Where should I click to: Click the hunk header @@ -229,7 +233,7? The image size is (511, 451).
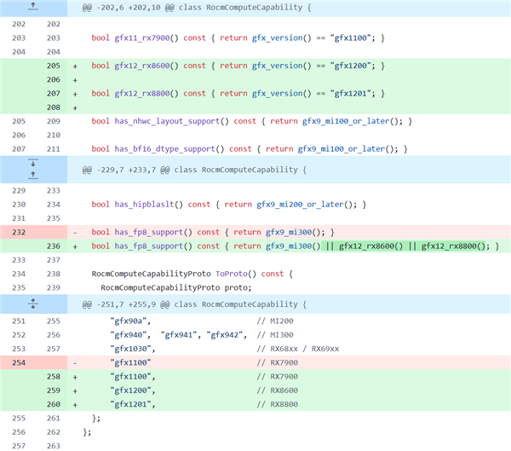[194, 170]
